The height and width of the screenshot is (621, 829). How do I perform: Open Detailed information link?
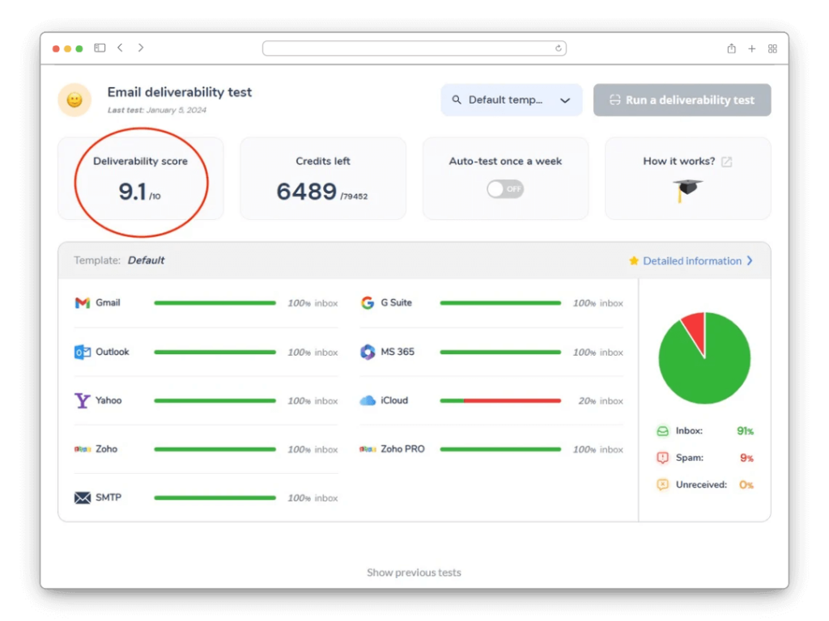(x=691, y=261)
